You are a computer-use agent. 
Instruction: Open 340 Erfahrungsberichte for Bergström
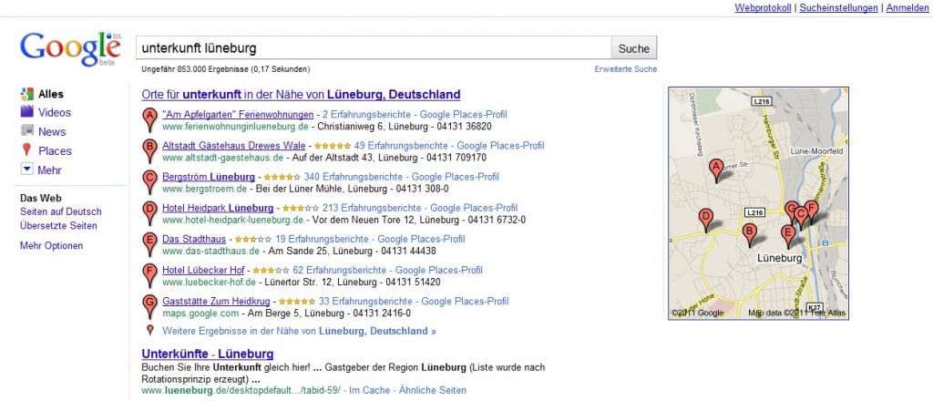tap(353, 177)
